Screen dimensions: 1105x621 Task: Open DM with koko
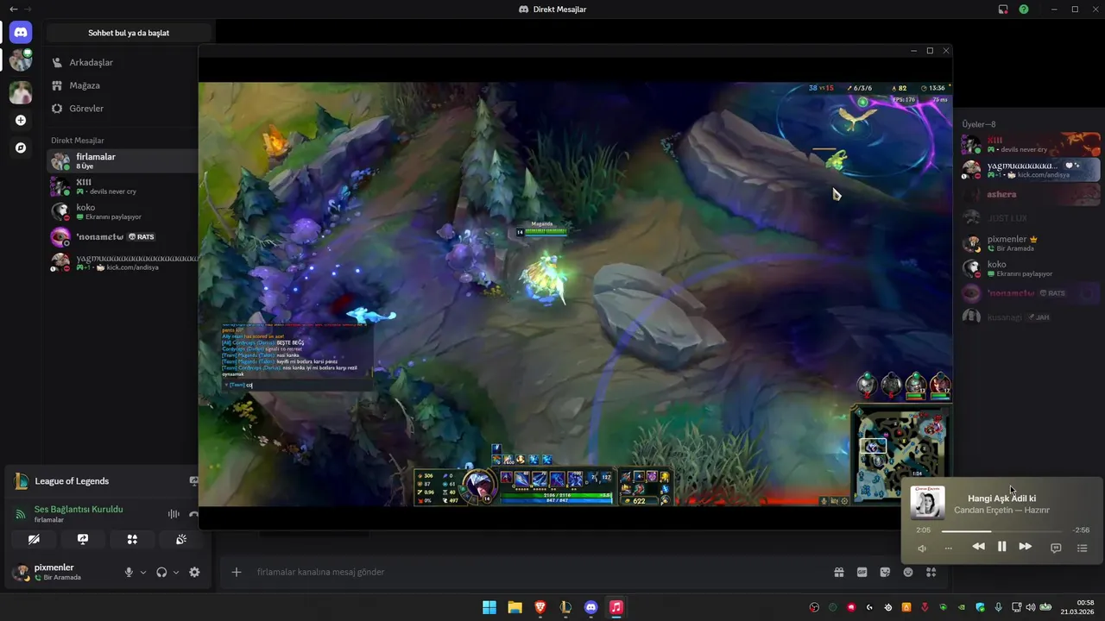click(x=123, y=211)
